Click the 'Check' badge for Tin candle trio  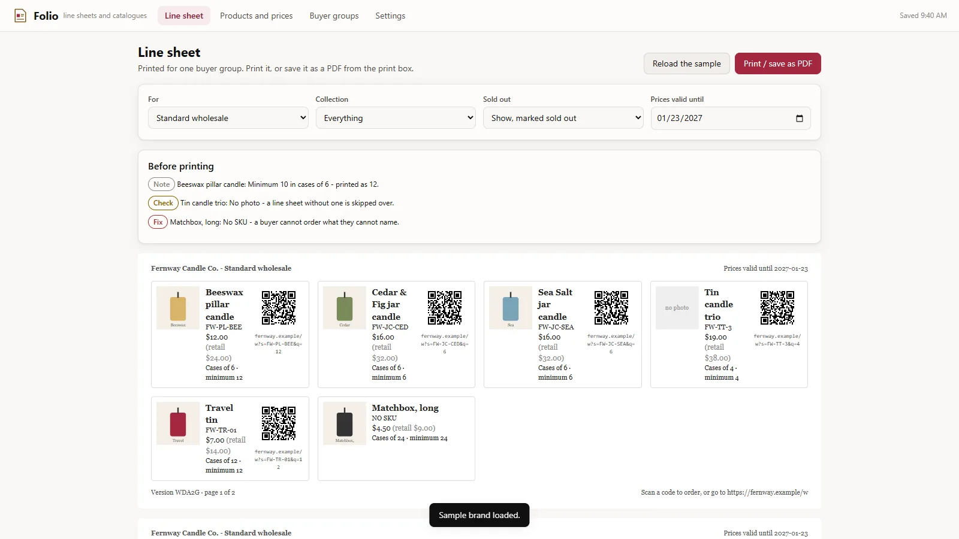point(163,203)
